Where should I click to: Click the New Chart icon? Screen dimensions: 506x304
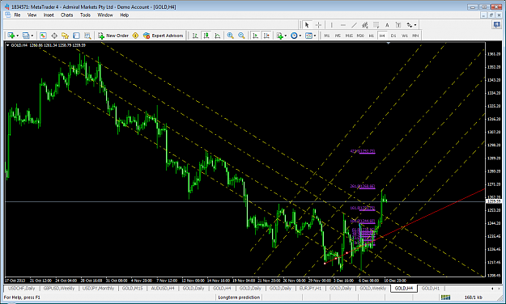point(11,36)
